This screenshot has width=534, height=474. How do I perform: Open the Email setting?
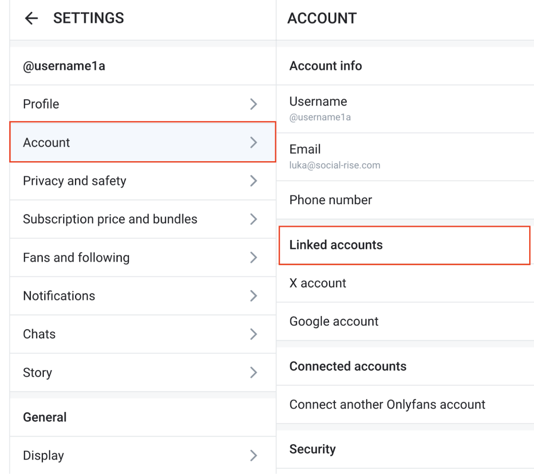click(334, 157)
